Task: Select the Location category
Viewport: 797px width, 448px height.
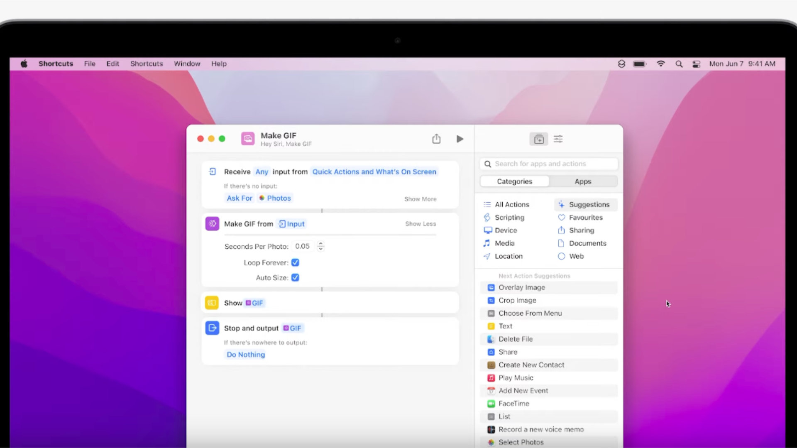Action: (x=503, y=256)
